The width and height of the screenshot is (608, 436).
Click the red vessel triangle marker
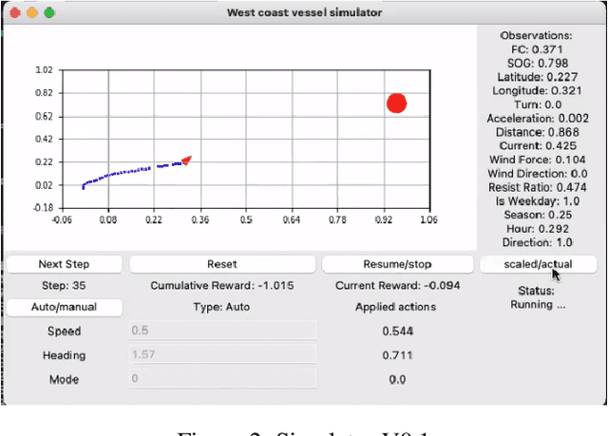pyautogui.click(x=186, y=161)
